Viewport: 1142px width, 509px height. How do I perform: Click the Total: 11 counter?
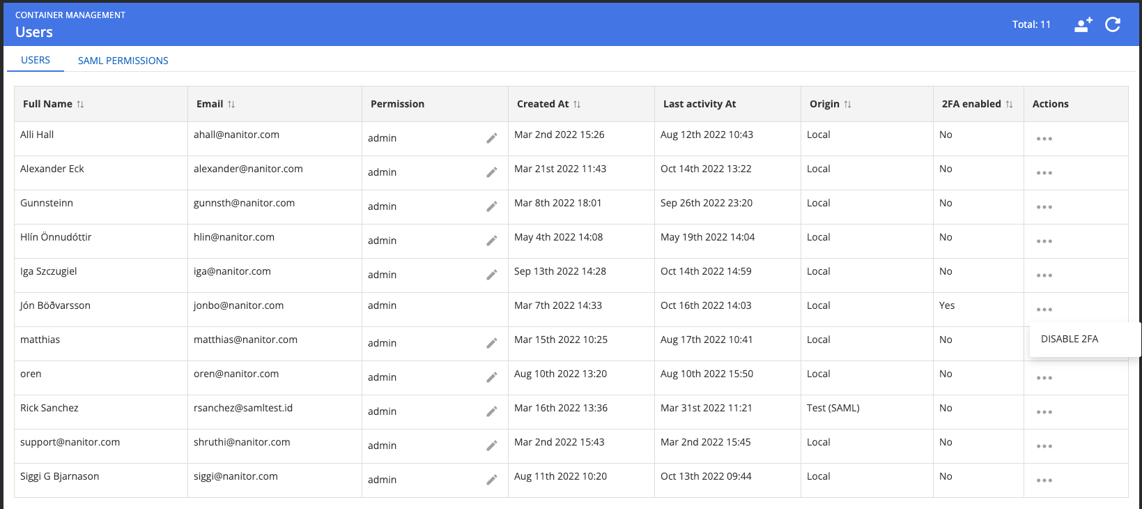(1031, 24)
